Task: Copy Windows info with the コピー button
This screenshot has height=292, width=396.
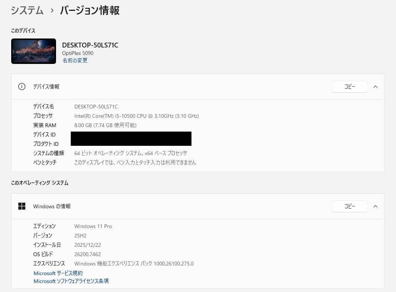Action: (x=349, y=206)
